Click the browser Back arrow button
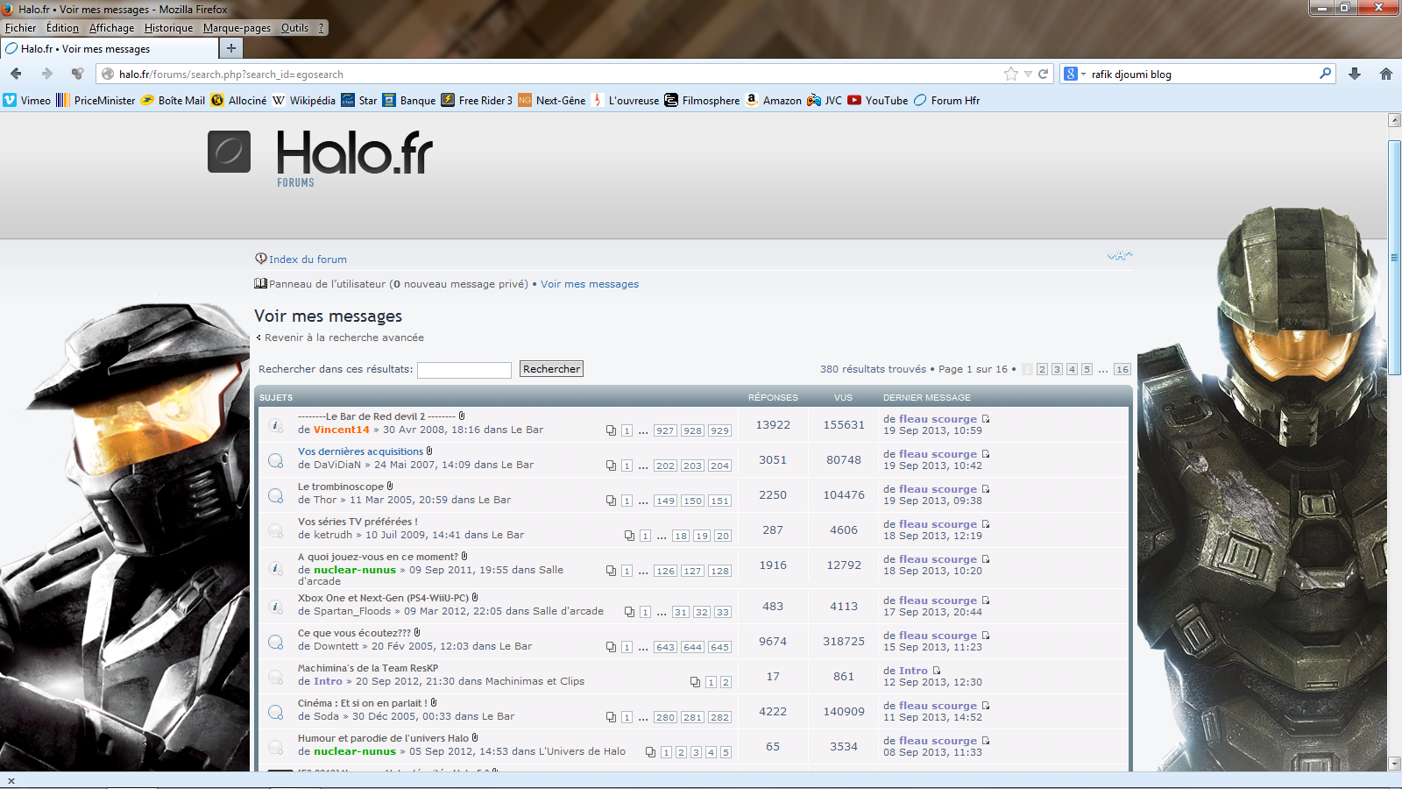The width and height of the screenshot is (1402, 789). [x=16, y=74]
